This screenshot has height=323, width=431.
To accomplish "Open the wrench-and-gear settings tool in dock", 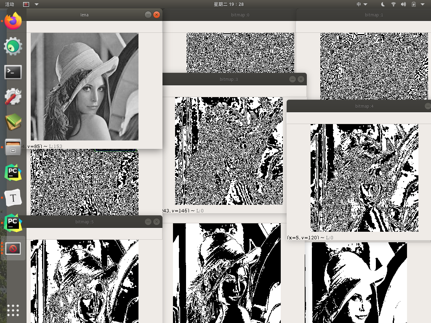I will pos(13,96).
